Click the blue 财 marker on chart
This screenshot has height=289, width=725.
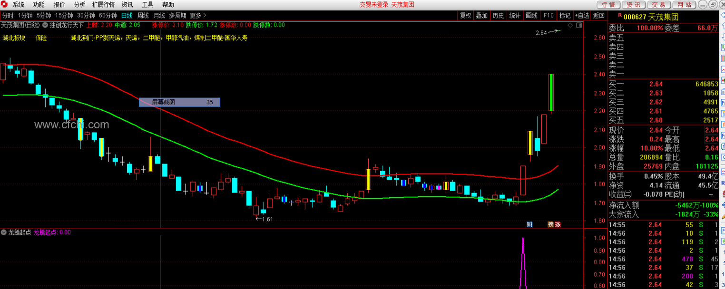point(529,224)
